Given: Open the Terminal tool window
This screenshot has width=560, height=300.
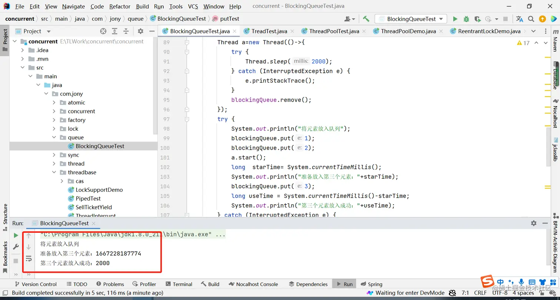Looking at the screenshot, I should point(179,284).
